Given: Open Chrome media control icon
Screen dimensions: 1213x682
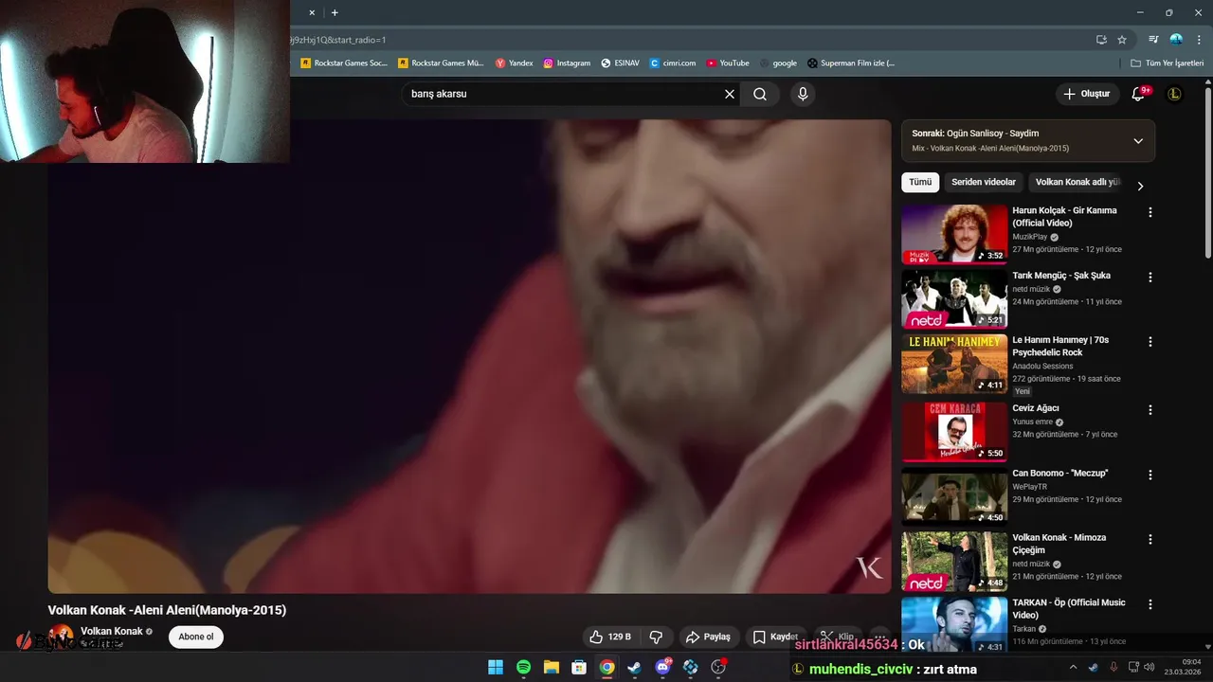Looking at the screenshot, I should coord(1153,40).
